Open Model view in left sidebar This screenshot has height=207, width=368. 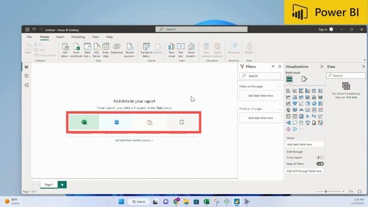[26, 85]
